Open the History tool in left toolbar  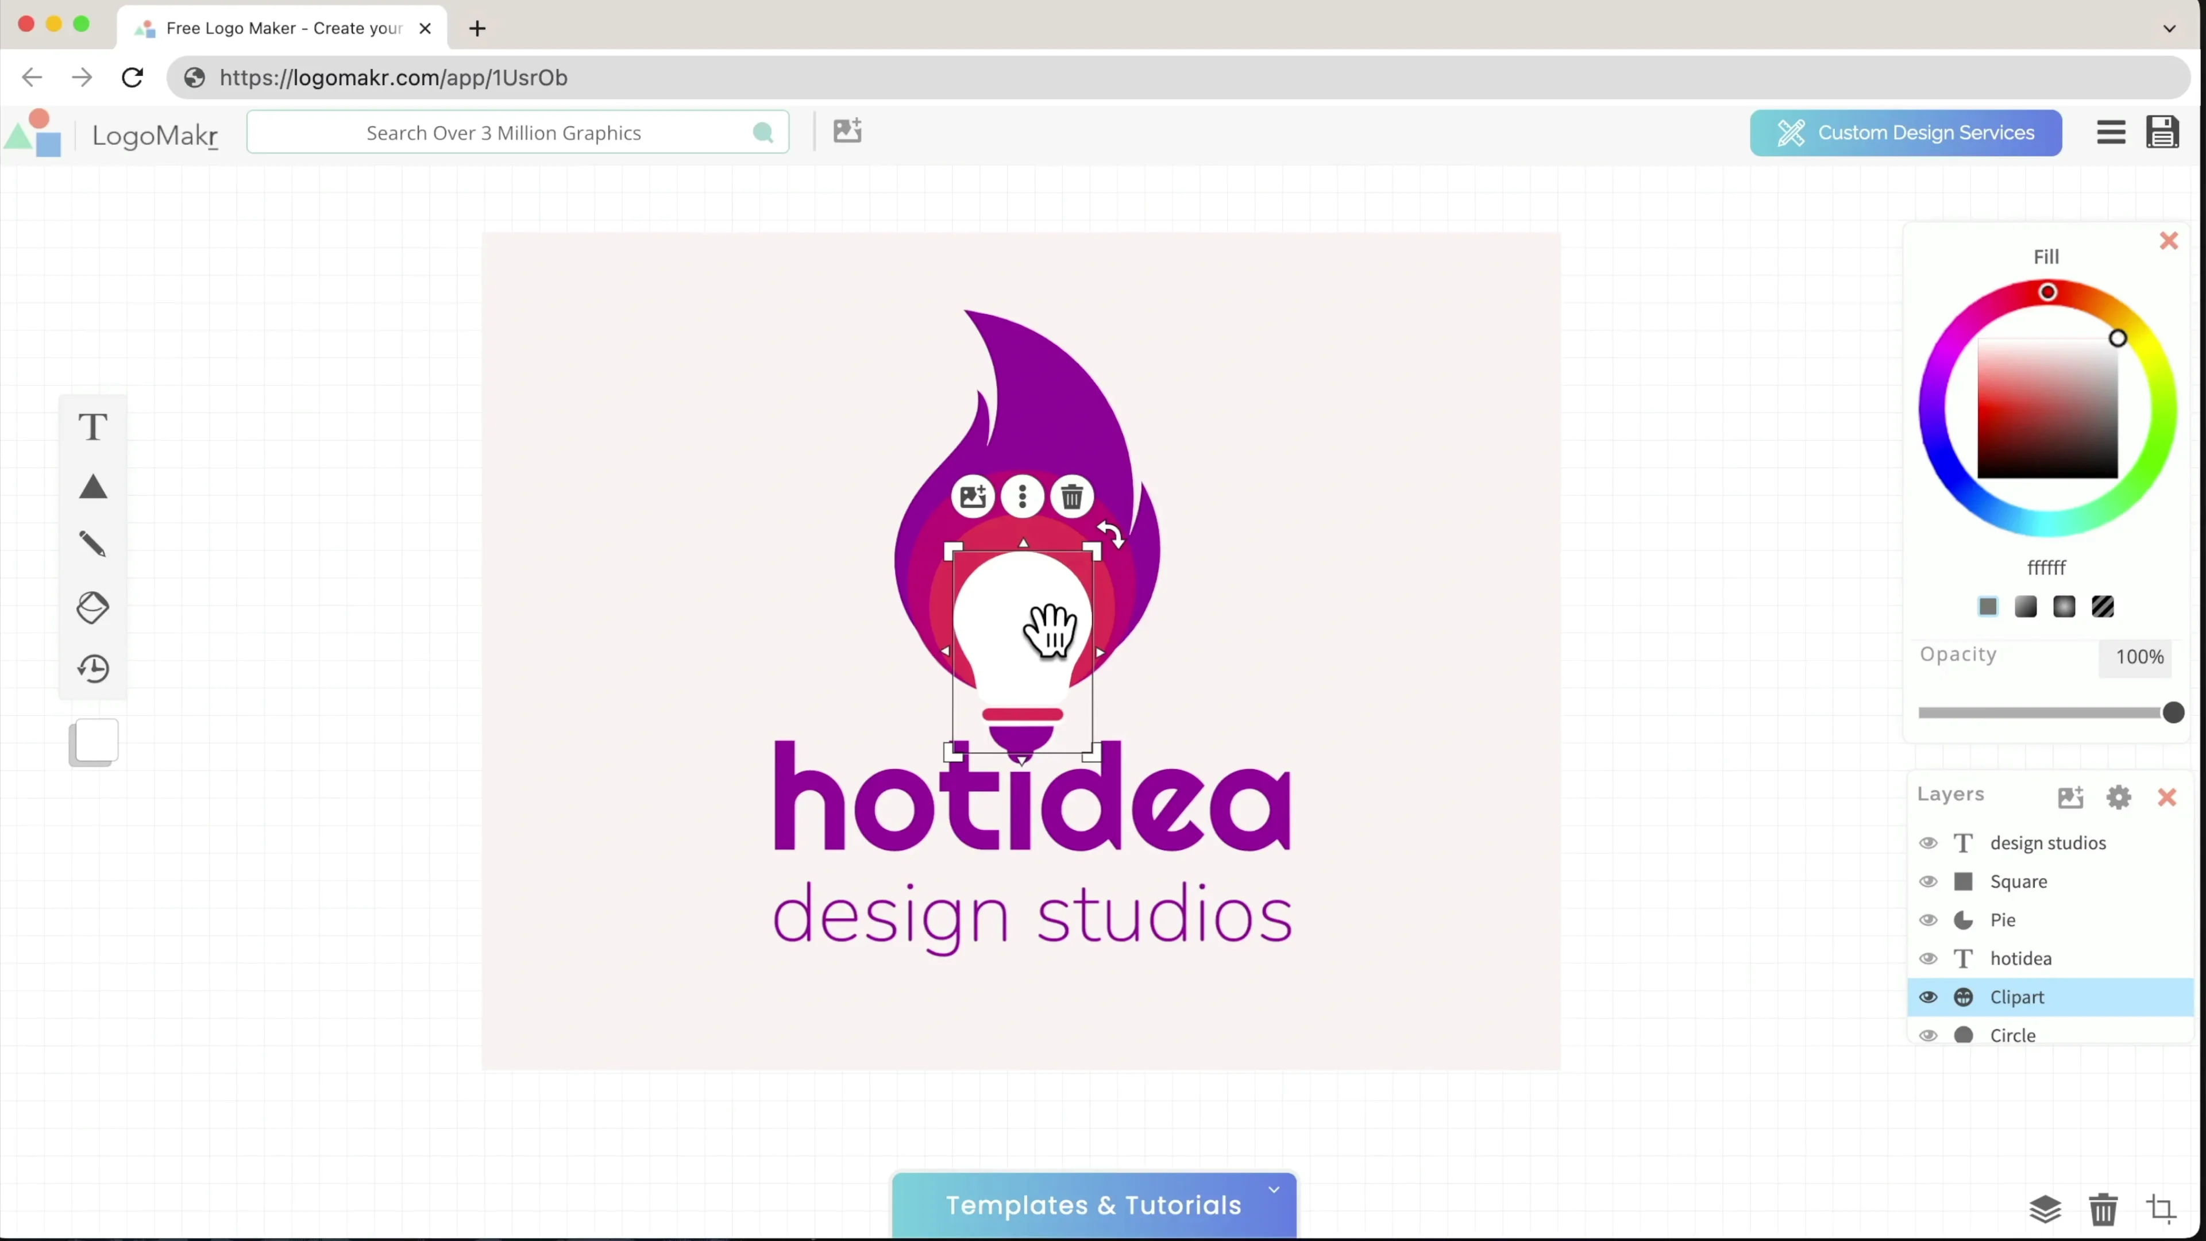point(92,668)
